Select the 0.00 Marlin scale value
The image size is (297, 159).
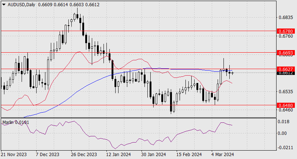pos(282,133)
